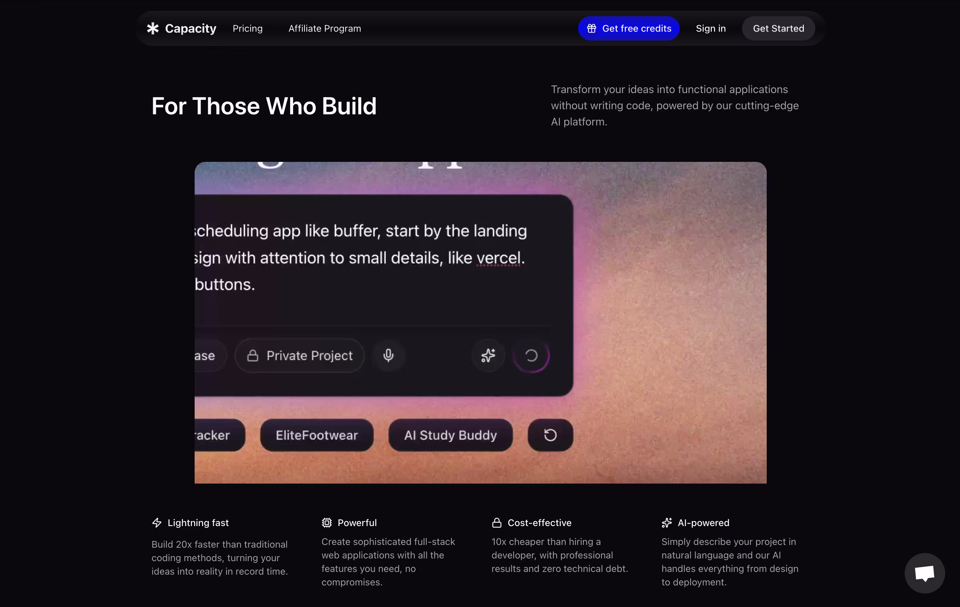960x607 pixels.
Task: Click the sparkle icon beside AI-powered
Action: tap(667, 522)
